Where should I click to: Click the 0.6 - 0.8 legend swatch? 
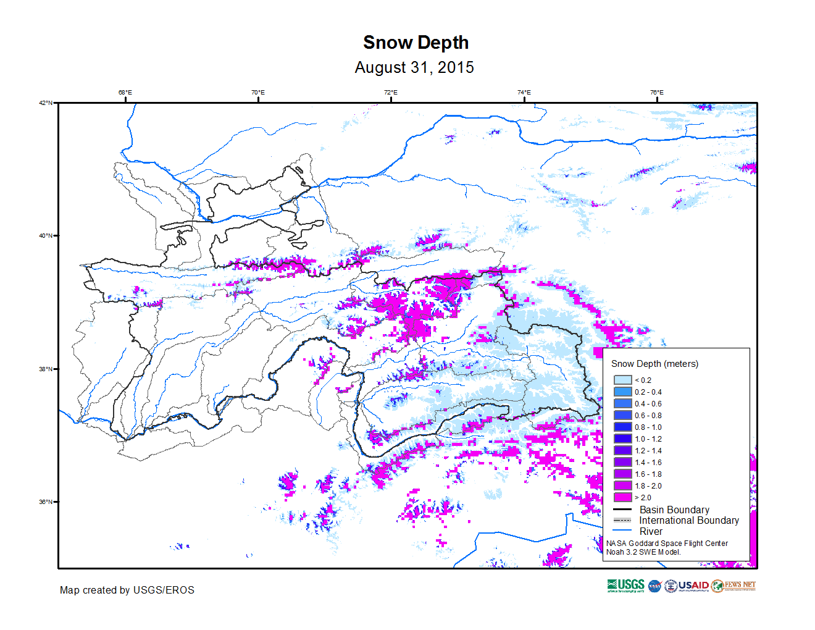point(622,416)
